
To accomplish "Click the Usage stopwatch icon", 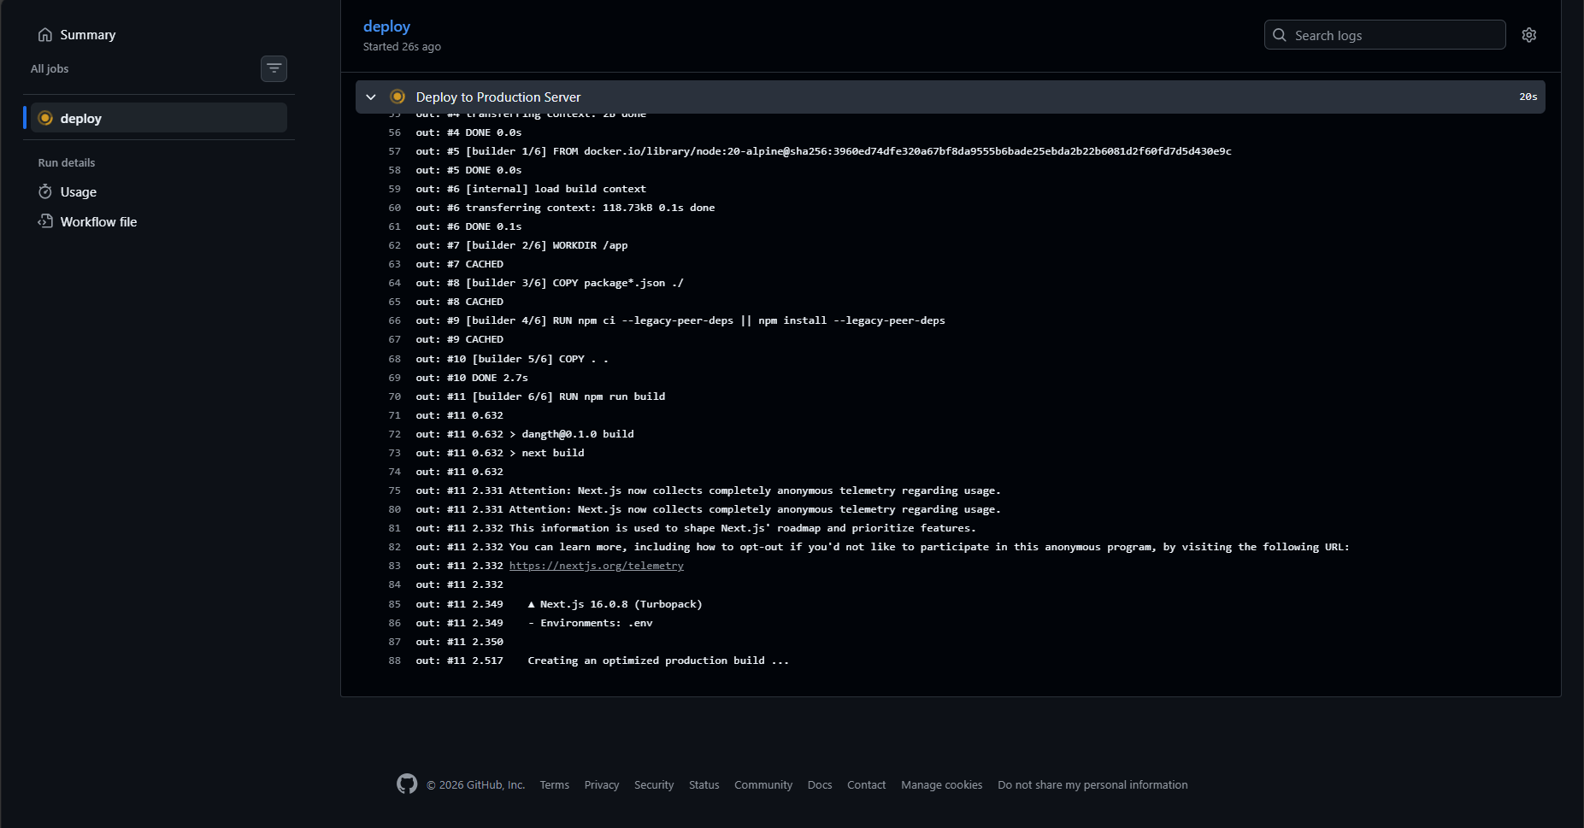I will coord(45,192).
